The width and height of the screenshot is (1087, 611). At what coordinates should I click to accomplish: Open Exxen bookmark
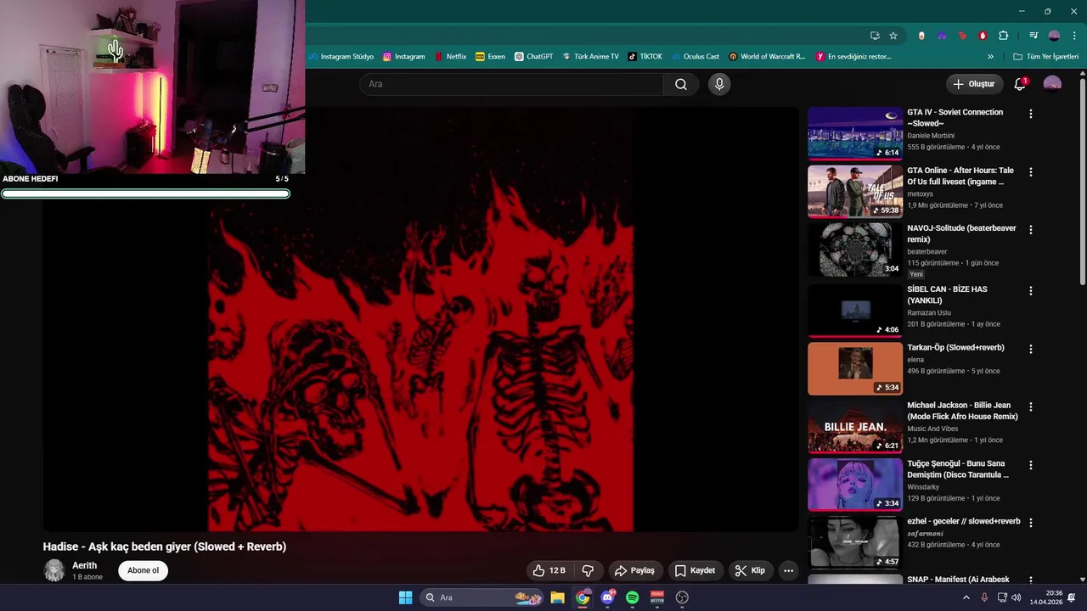tap(490, 57)
